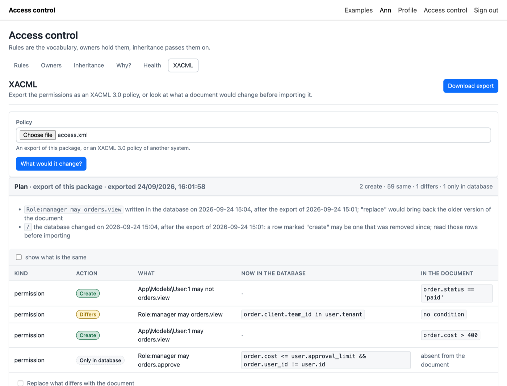507x386 pixels.
Task: Click the ACTION column header
Action: [87, 273]
